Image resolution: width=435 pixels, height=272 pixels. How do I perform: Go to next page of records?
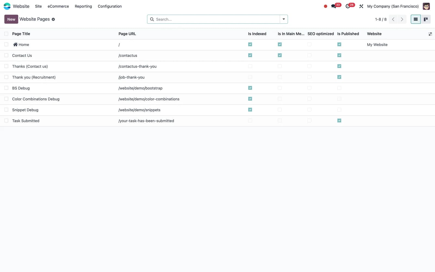point(402,19)
